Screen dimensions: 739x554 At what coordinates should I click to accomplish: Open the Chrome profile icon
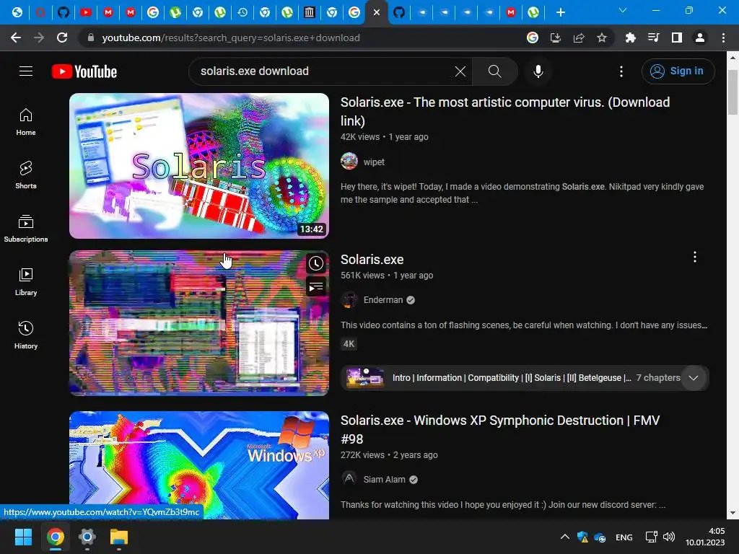click(700, 38)
